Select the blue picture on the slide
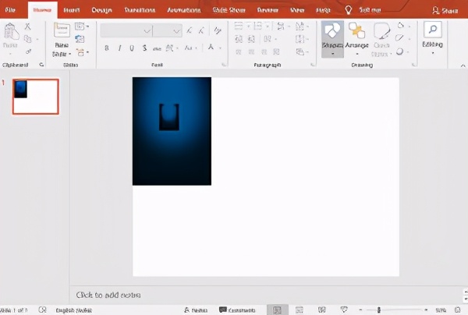Image resolution: width=468 pixels, height=315 pixels. (x=172, y=131)
